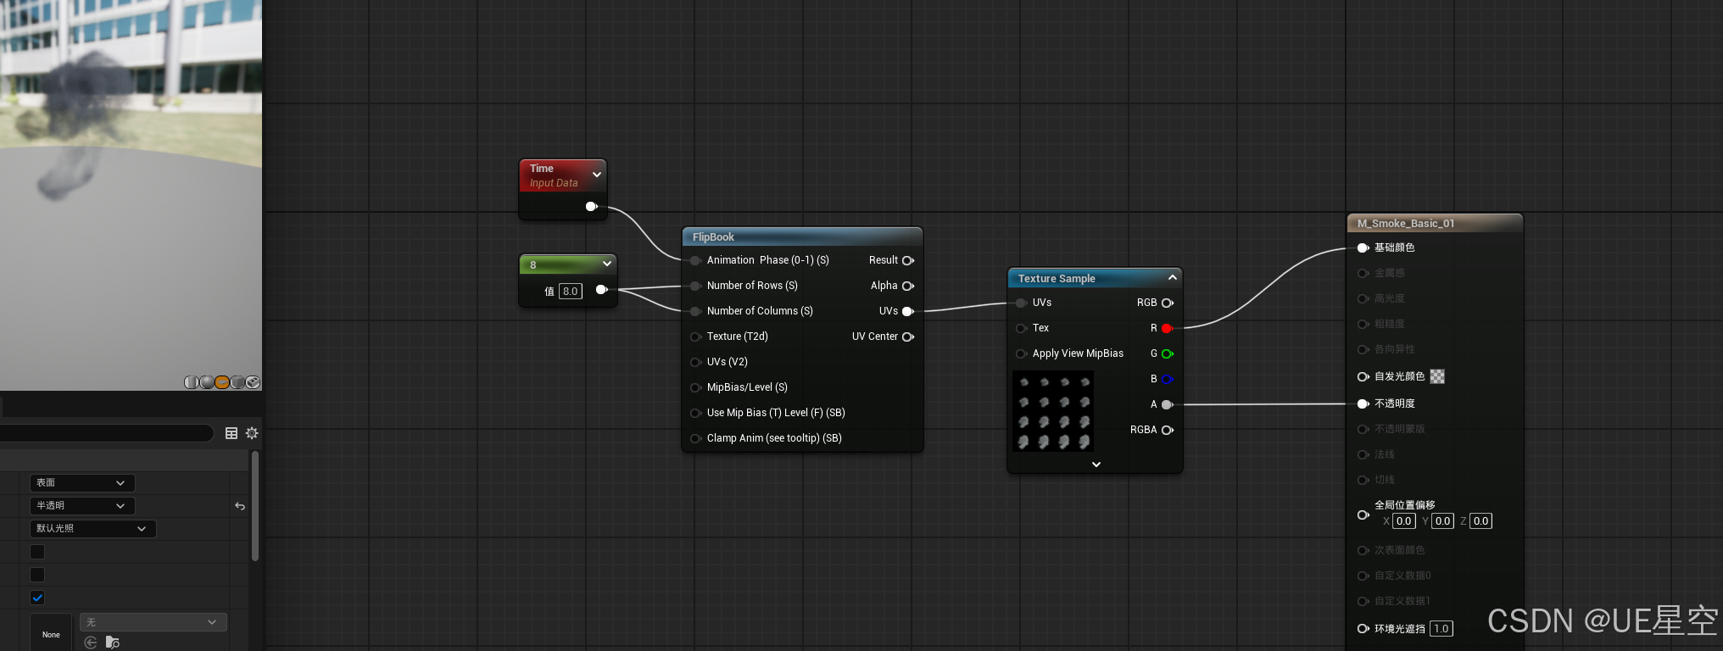Open details panel settings gear

[x=252, y=433]
